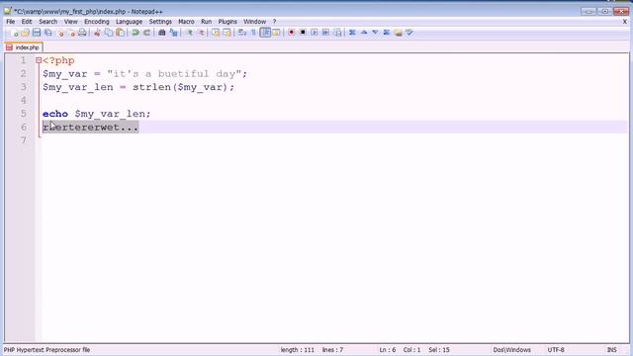Open the View menu
Image resolution: width=633 pixels, height=356 pixels.
click(x=70, y=22)
